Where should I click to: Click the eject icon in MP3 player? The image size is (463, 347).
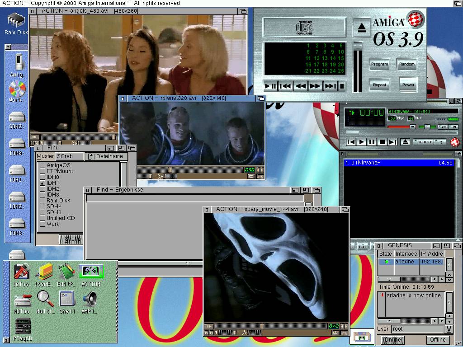(x=406, y=142)
